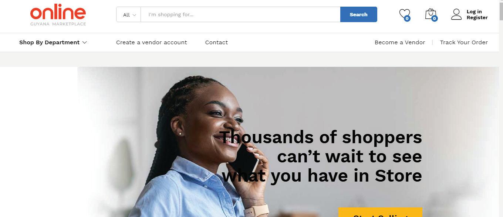This screenshot has width=503, height=217.
Task: Click the blue Search button
Action: tap(359, 14)
